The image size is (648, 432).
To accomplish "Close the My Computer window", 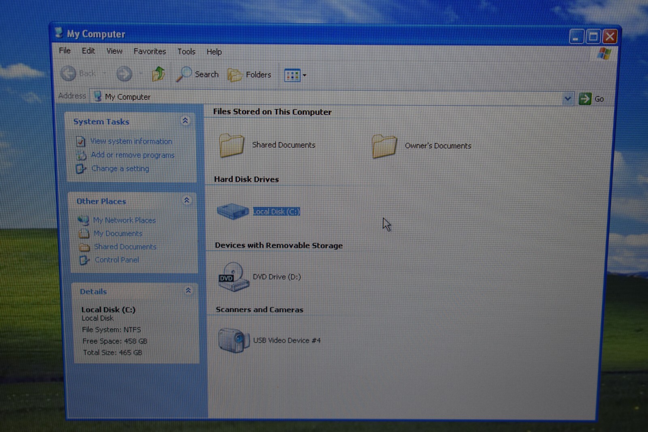I will [x=610, y=37].
